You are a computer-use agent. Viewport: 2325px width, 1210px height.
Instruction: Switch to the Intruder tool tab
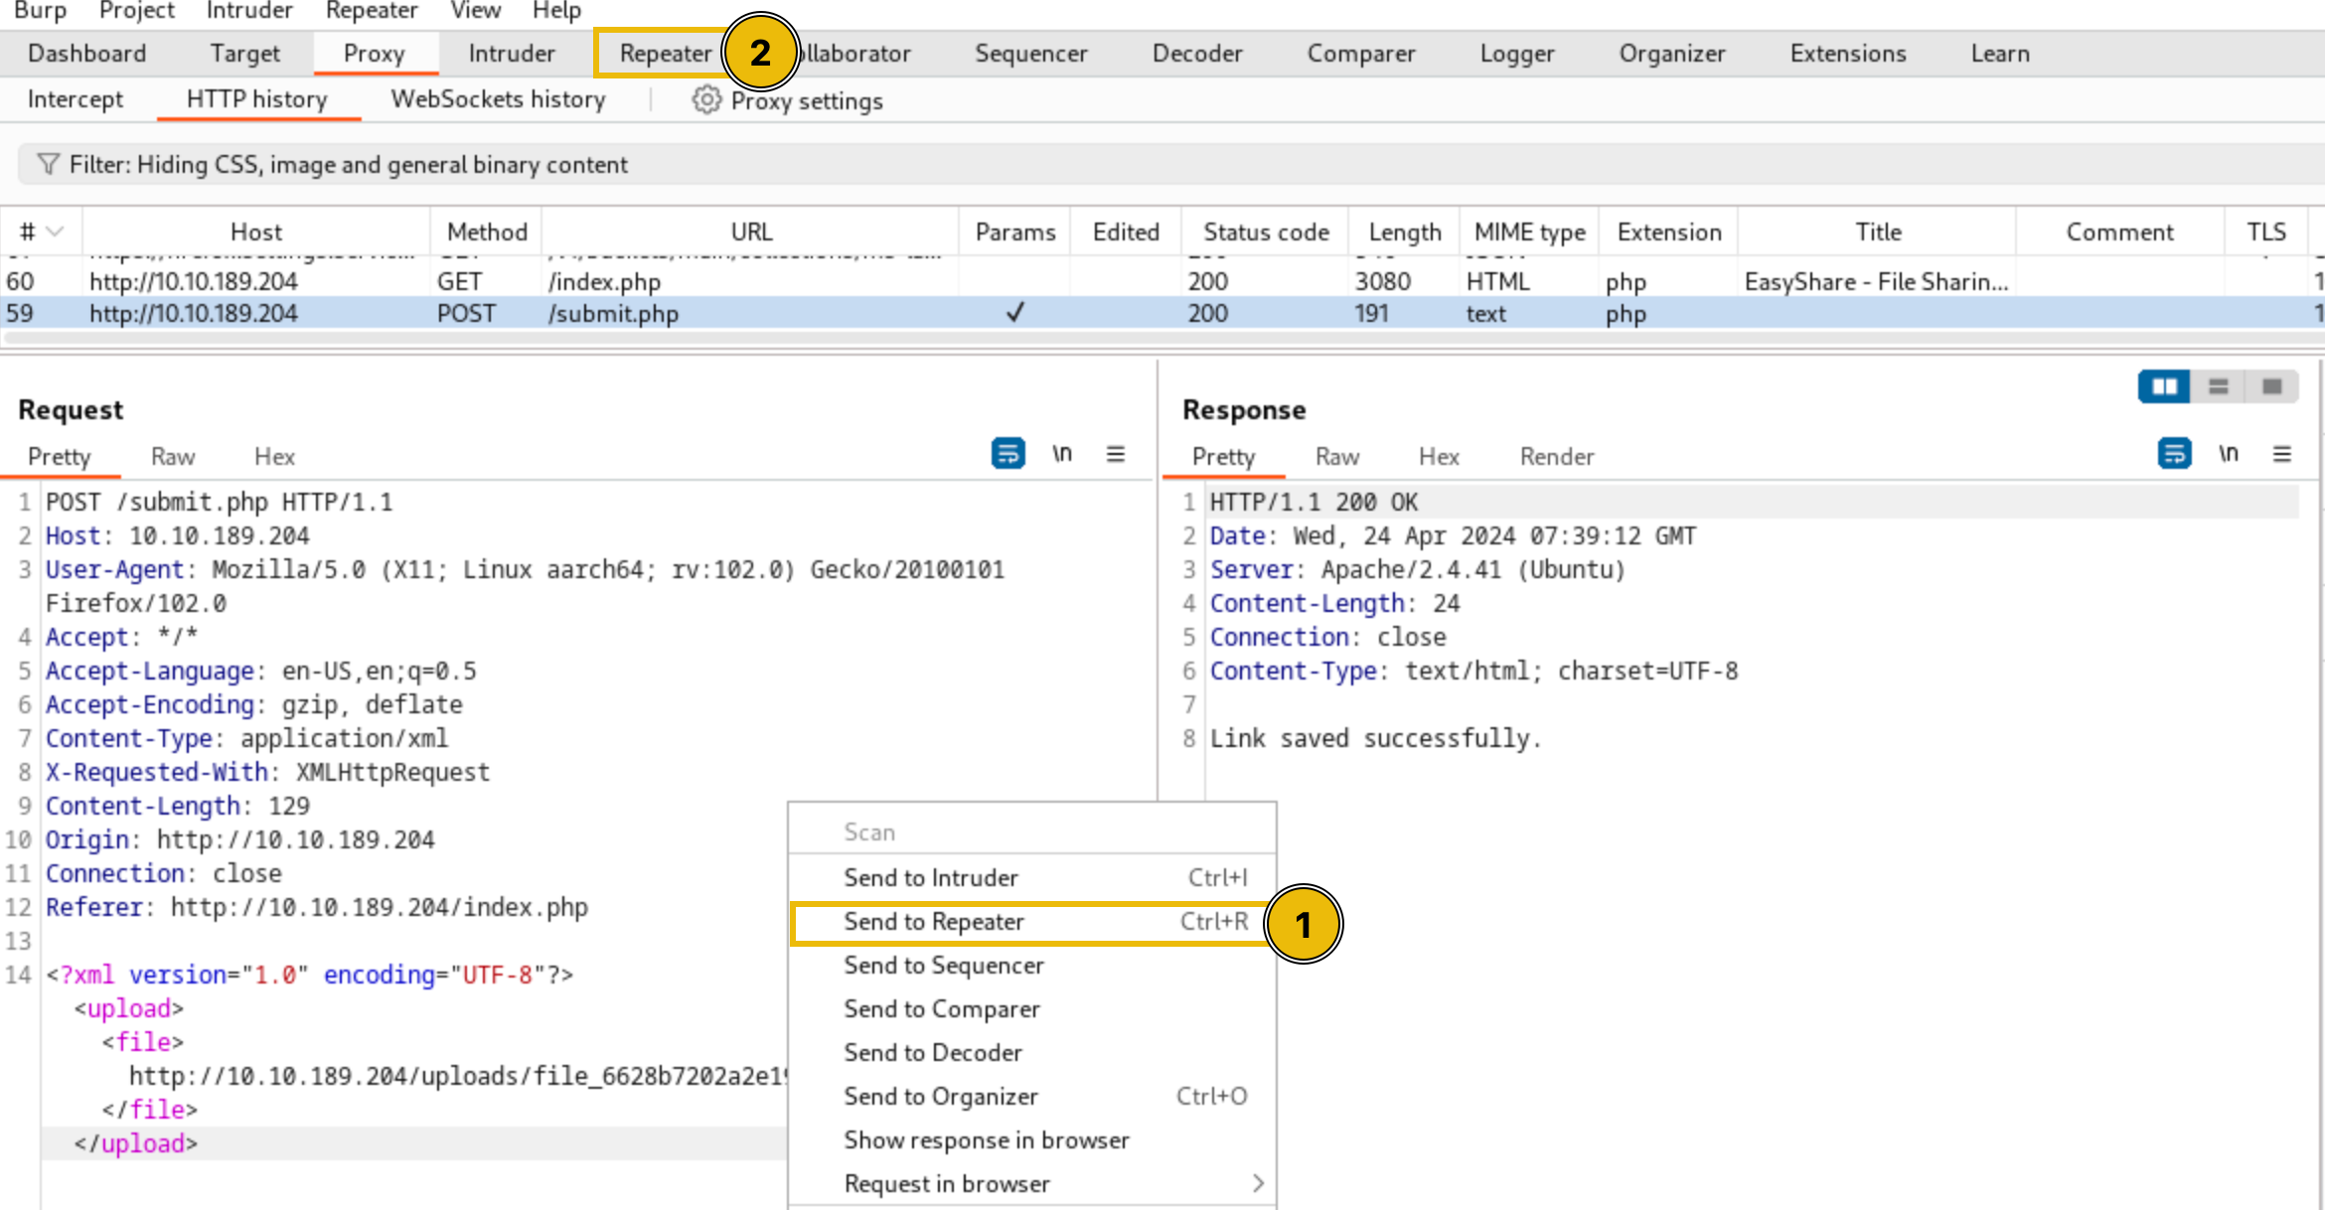[512, 54]
